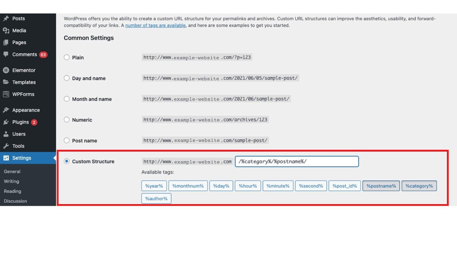Screen dimensions: 457x257
Task: Click the Posts pushpin icon
Action: [x=6, y=18]
